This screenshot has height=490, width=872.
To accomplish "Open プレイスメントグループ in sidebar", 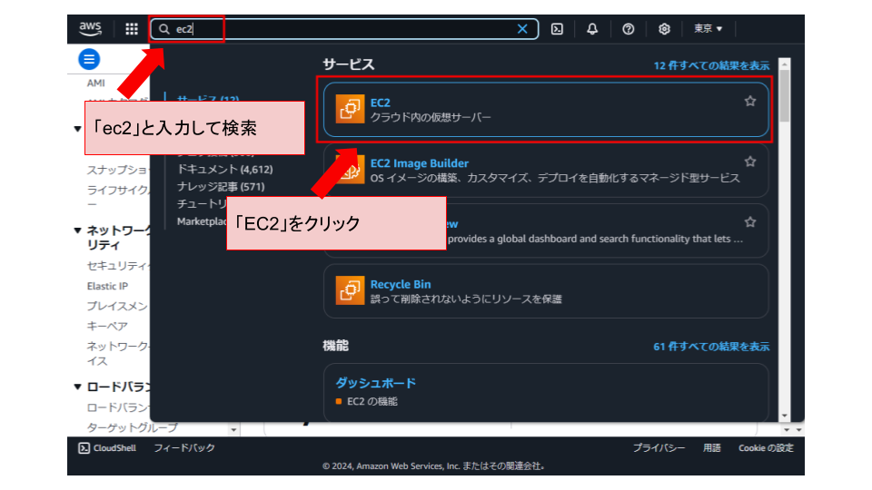I will tap(117, 306).
